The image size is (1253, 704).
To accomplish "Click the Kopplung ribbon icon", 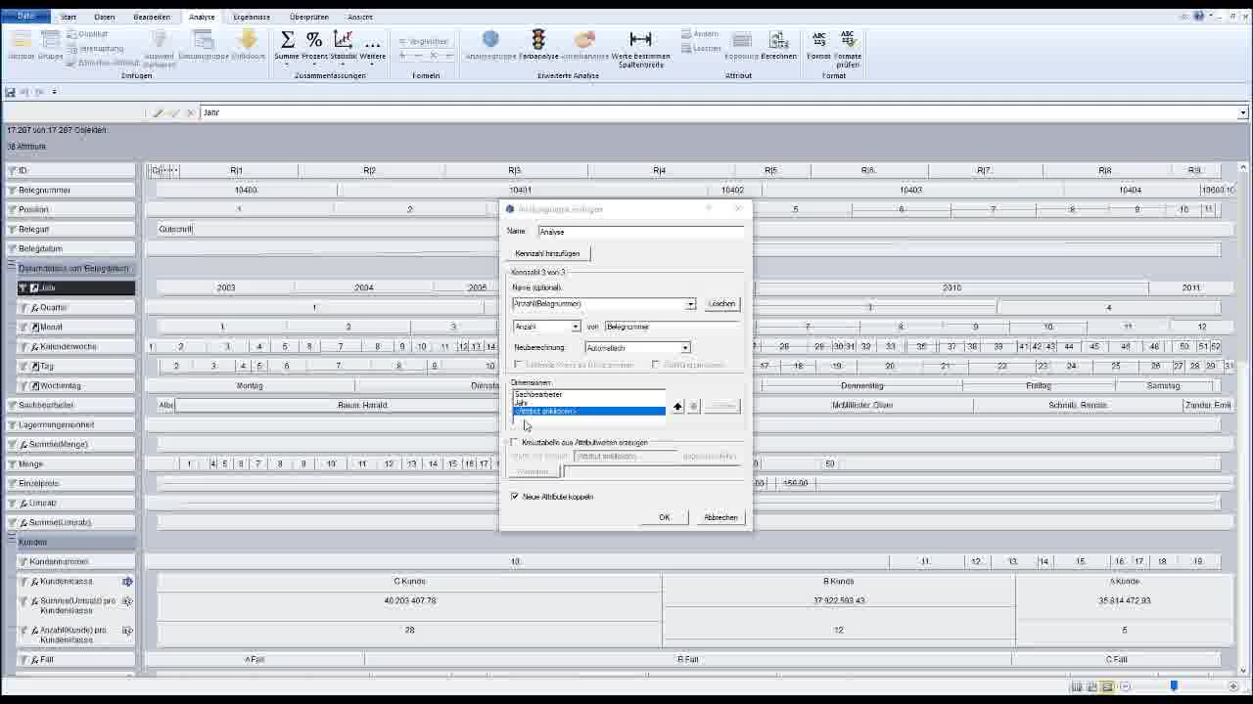I will point(742,39).
